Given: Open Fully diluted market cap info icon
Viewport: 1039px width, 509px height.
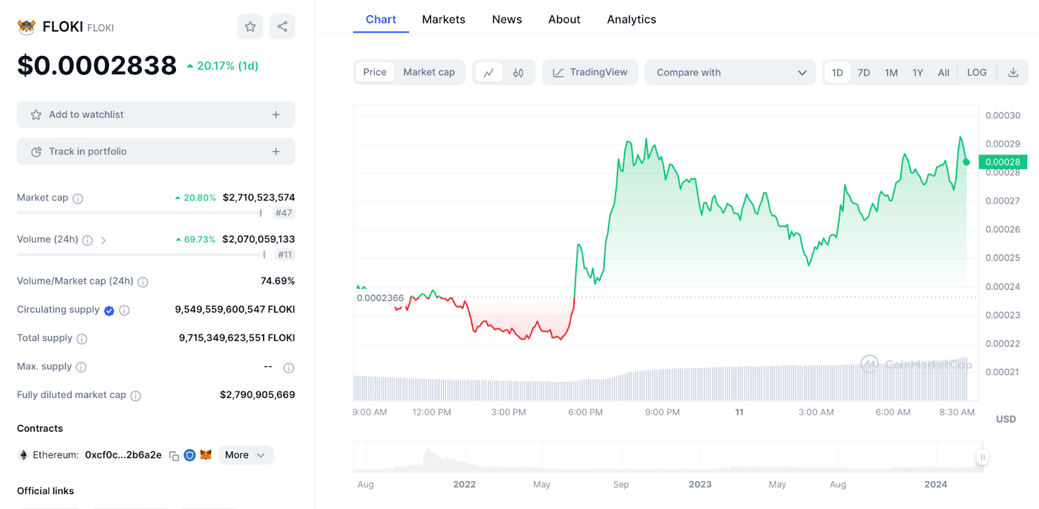Looking at the screenshot, I should [136, 396].
